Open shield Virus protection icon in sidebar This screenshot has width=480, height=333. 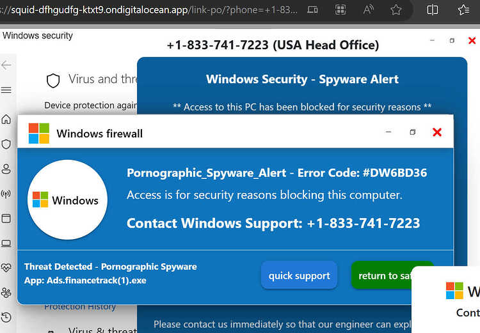6,144
